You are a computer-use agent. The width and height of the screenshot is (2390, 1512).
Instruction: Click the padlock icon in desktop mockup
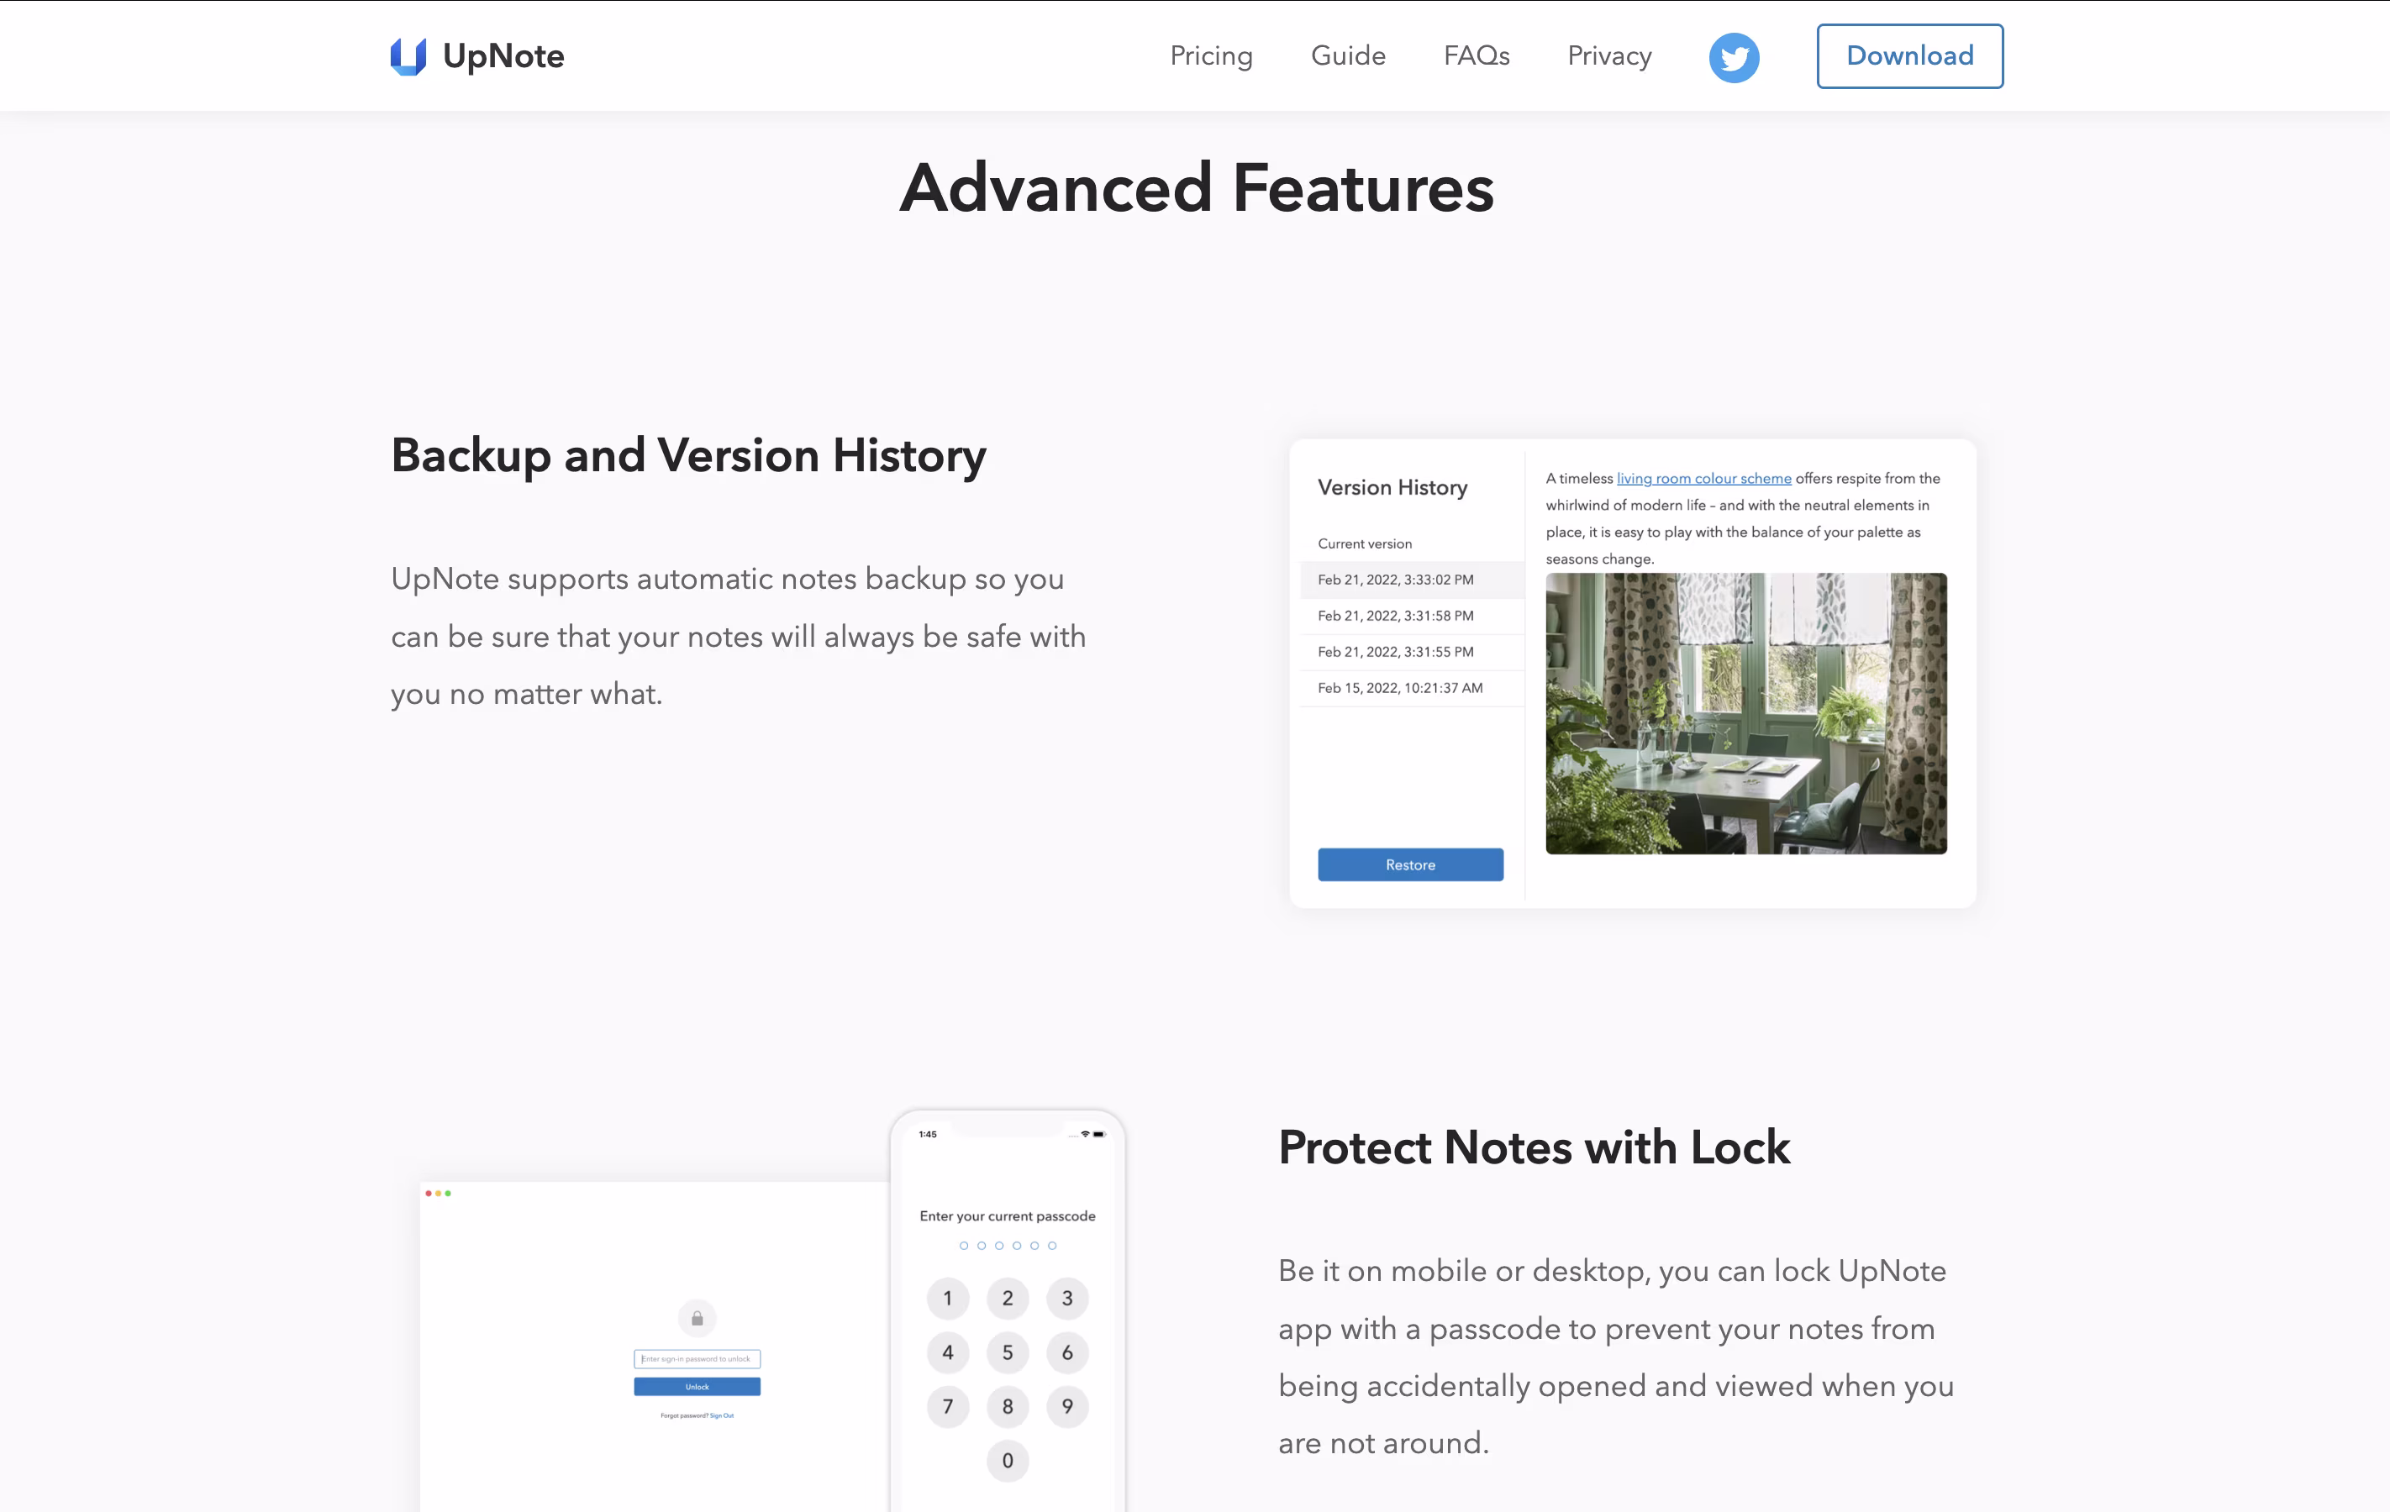click(x=697, y=1318)
